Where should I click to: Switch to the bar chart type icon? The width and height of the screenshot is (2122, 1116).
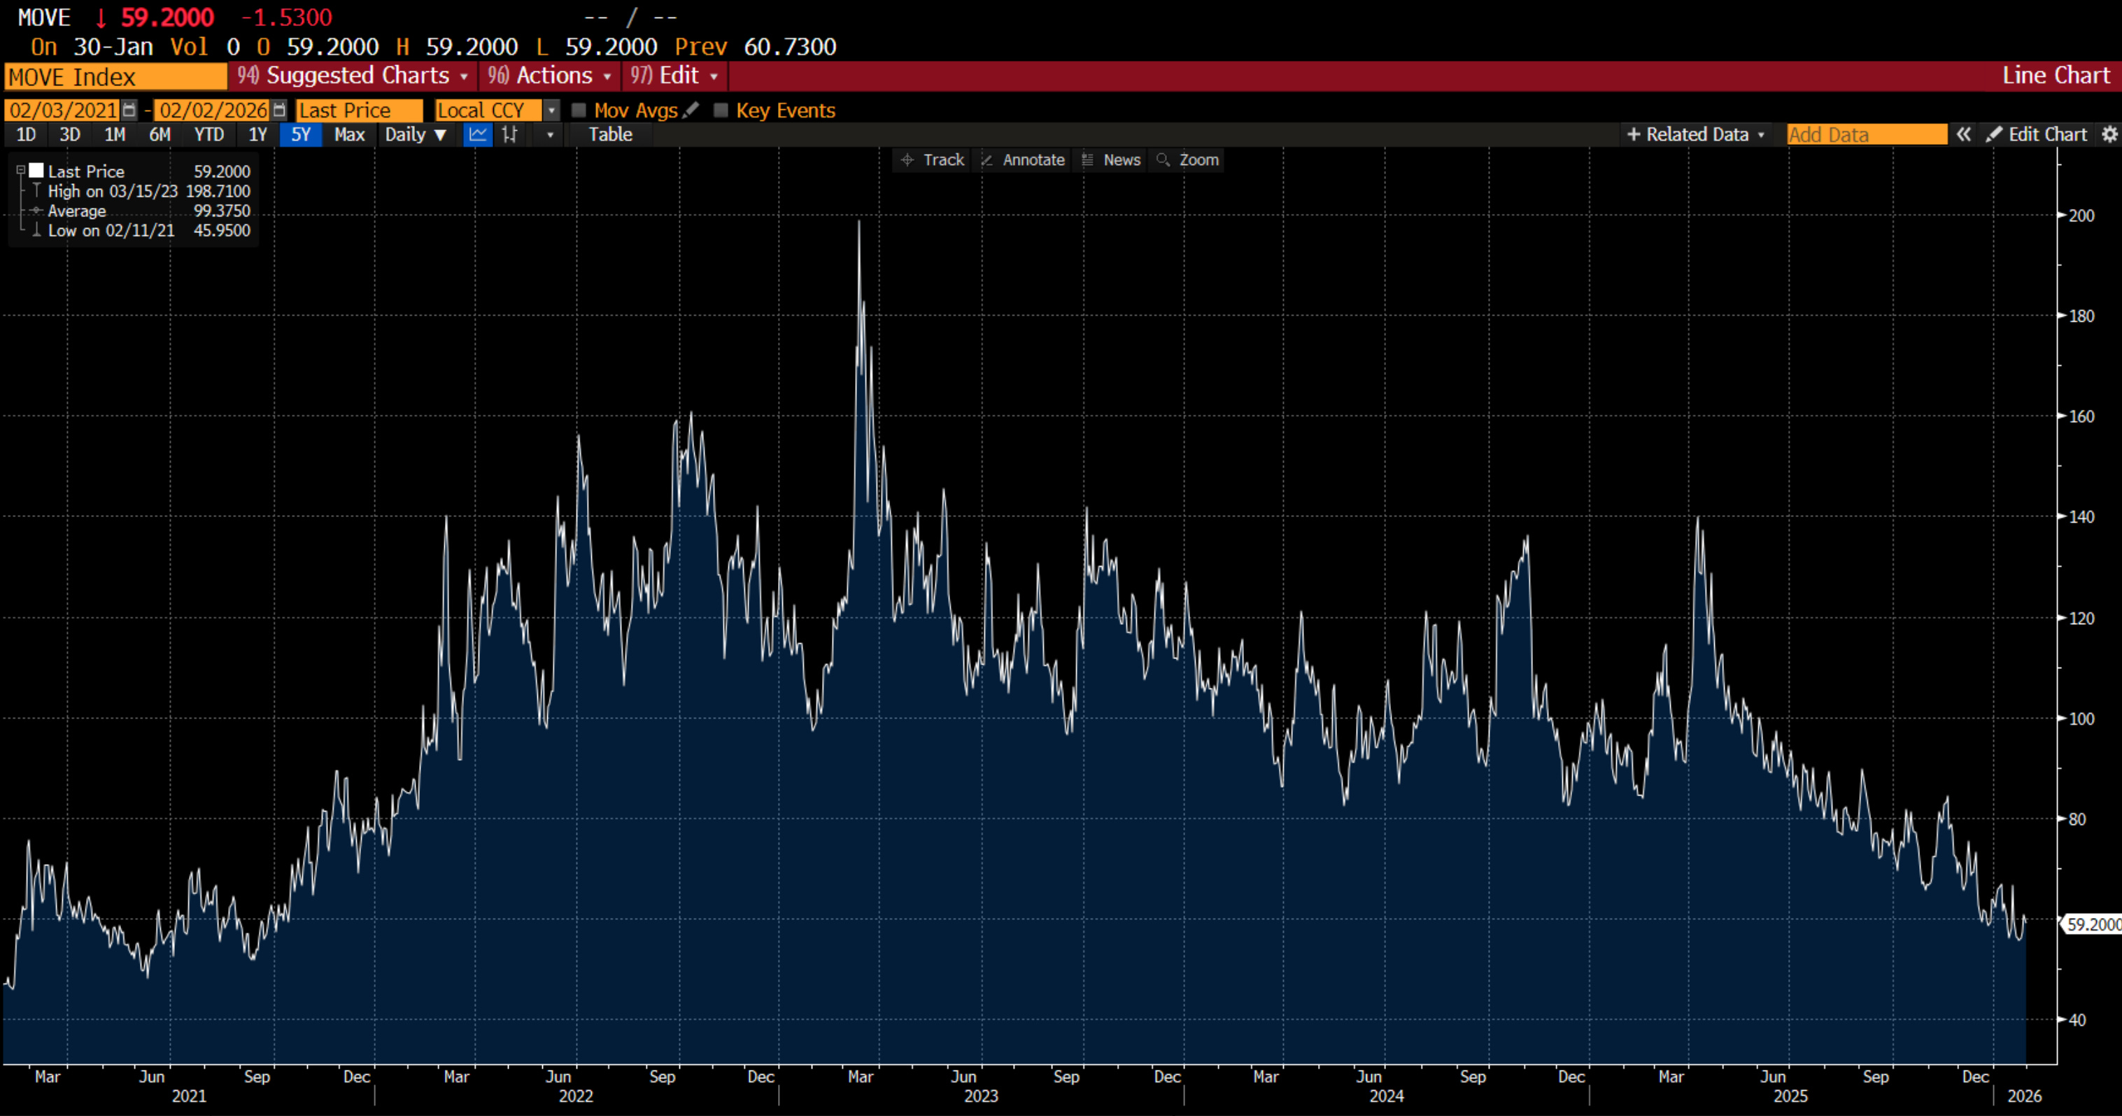pos(510,134)
